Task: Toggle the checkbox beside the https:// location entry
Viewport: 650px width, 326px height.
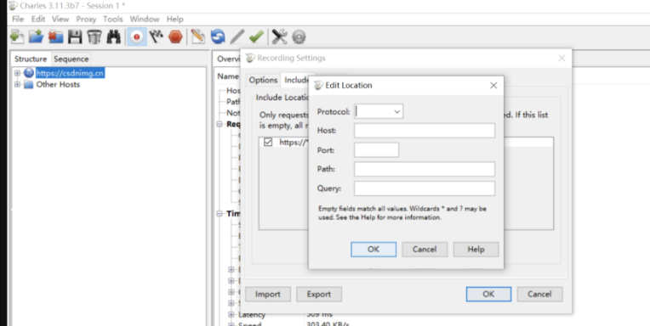Action: coord(268,142)
